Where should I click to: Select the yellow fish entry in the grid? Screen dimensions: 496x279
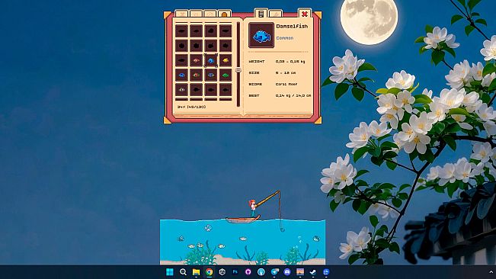[x=226, y=60]
